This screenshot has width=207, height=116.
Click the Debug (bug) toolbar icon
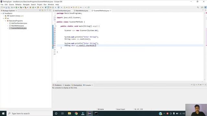12,7
